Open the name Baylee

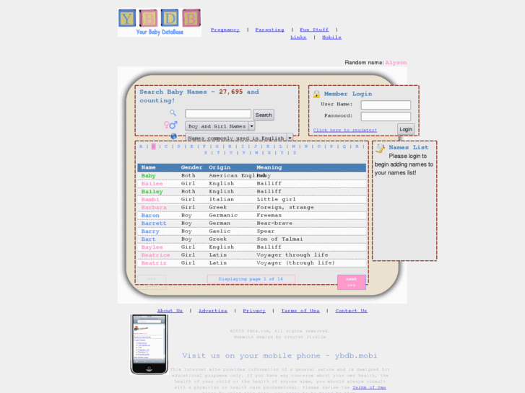tap(152, 247)
